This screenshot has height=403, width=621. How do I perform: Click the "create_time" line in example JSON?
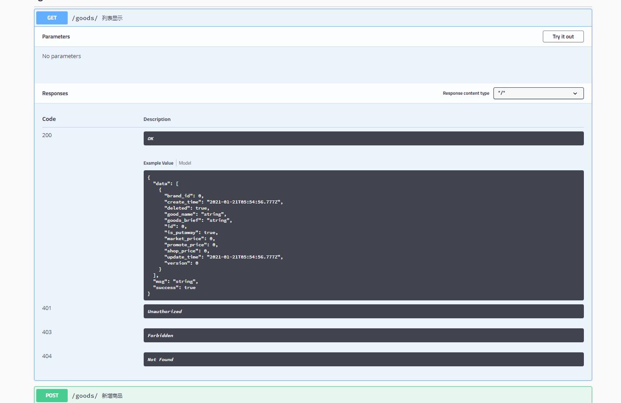224,202
